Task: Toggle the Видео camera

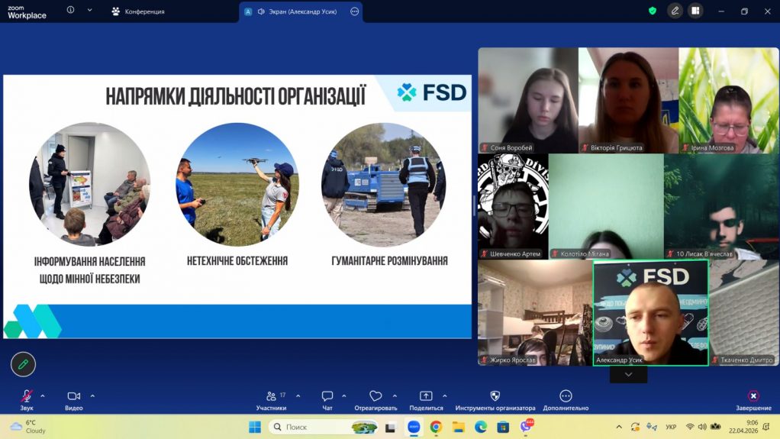Action: [73, 400]
